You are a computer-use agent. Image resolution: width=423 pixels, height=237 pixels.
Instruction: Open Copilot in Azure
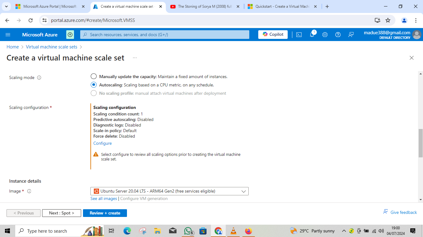[273, 35]
